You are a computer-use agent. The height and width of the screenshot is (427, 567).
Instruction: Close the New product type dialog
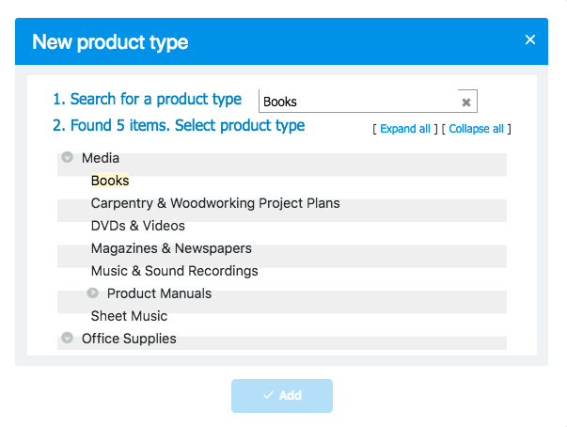[530, 40]
